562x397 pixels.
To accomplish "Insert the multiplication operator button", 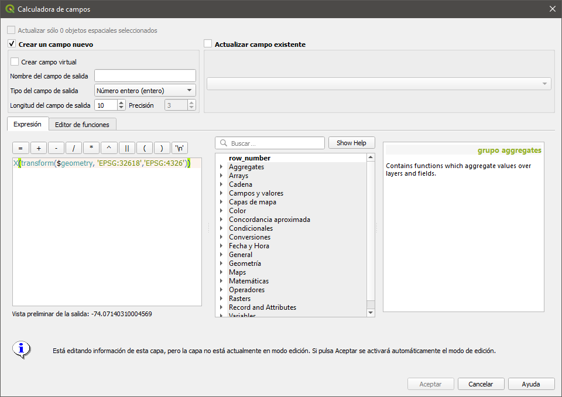I will click(91, 148).
